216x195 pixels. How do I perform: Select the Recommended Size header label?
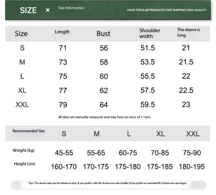click(29, 131)
